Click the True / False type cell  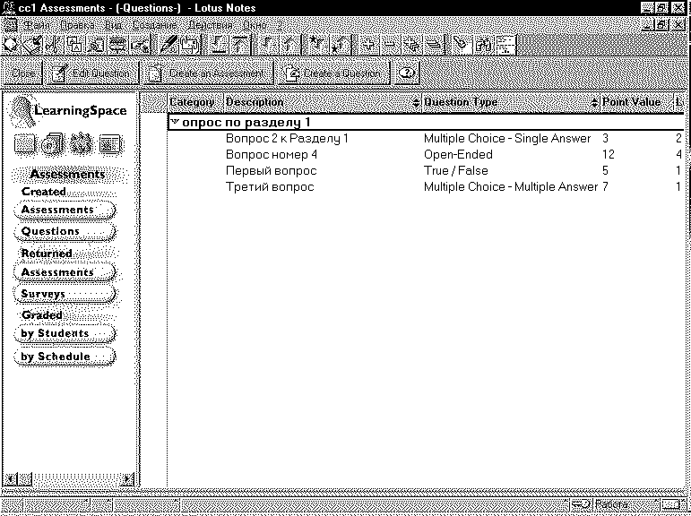pos(455,171)
